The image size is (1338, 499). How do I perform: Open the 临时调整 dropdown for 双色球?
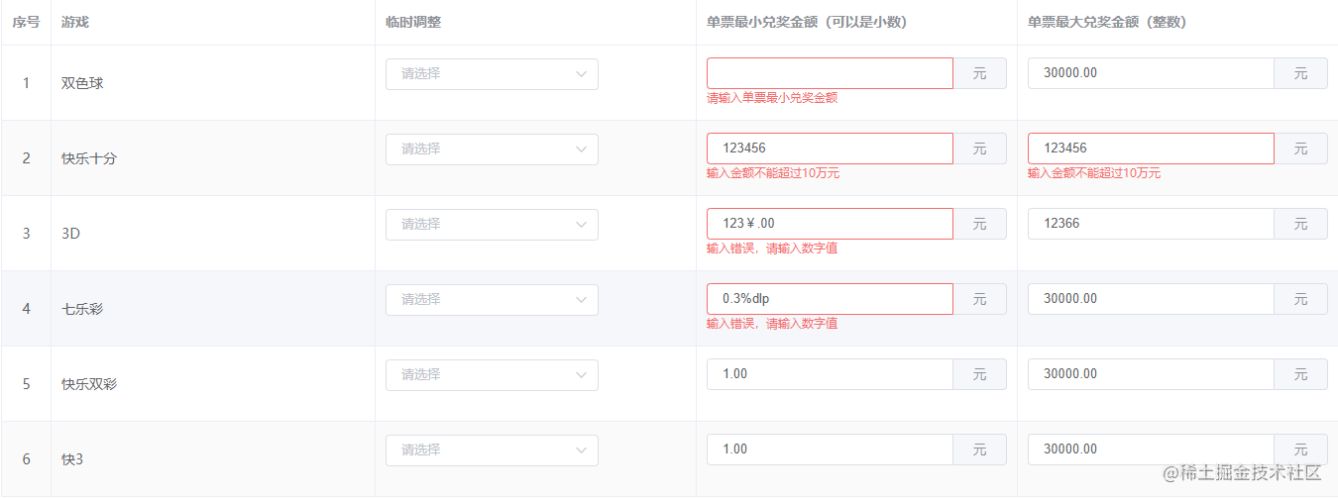pos(492,74)
